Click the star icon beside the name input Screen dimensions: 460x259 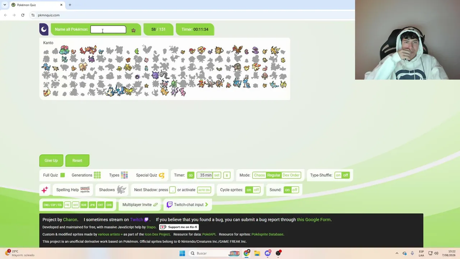(x=133, y=30)
